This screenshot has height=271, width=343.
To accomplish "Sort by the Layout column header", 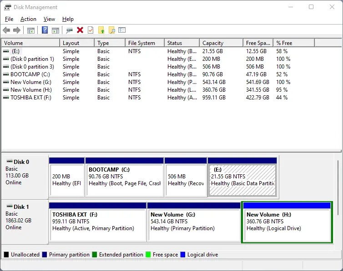I will point(77,43).
